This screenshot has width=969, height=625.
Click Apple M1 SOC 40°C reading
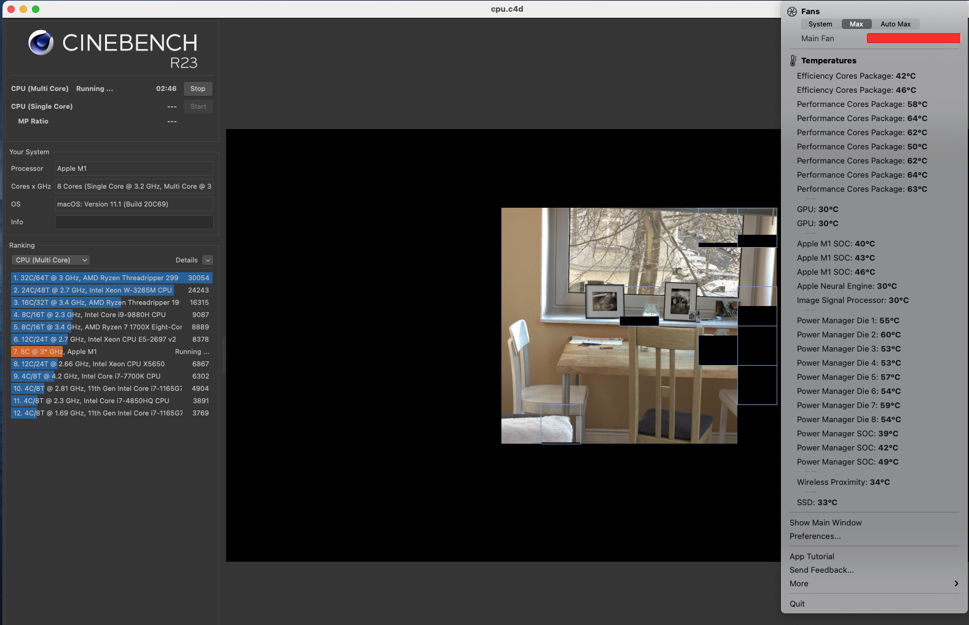(836, 244)
